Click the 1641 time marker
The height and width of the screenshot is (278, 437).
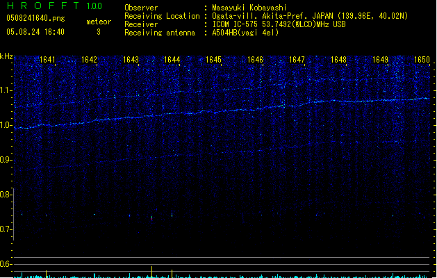(x=48, y=60)
